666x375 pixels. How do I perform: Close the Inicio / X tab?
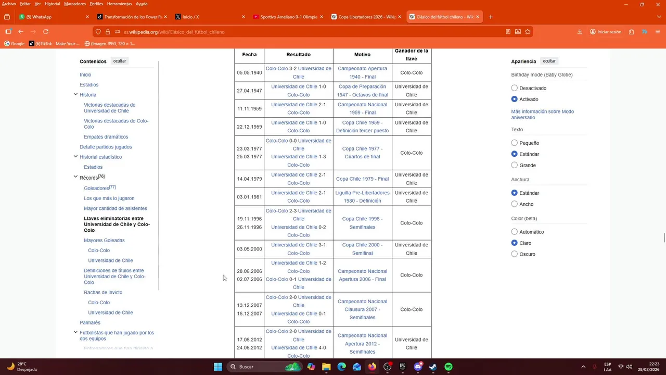point(243,17)
